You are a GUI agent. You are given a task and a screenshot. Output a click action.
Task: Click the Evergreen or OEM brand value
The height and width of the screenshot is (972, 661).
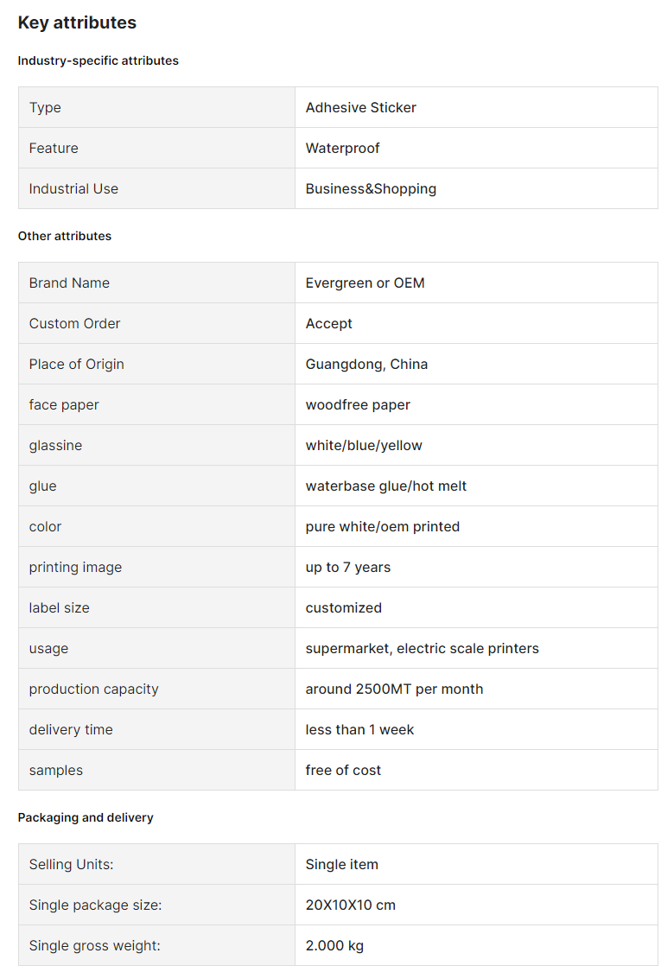point(365,283)
